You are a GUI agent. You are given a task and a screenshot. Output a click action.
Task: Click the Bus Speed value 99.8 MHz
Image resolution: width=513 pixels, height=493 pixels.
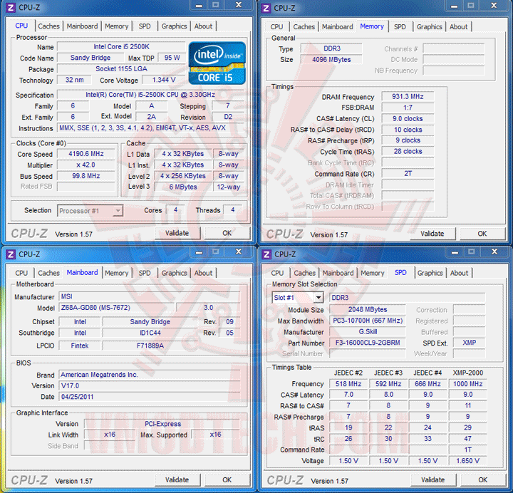coord(86,176)
